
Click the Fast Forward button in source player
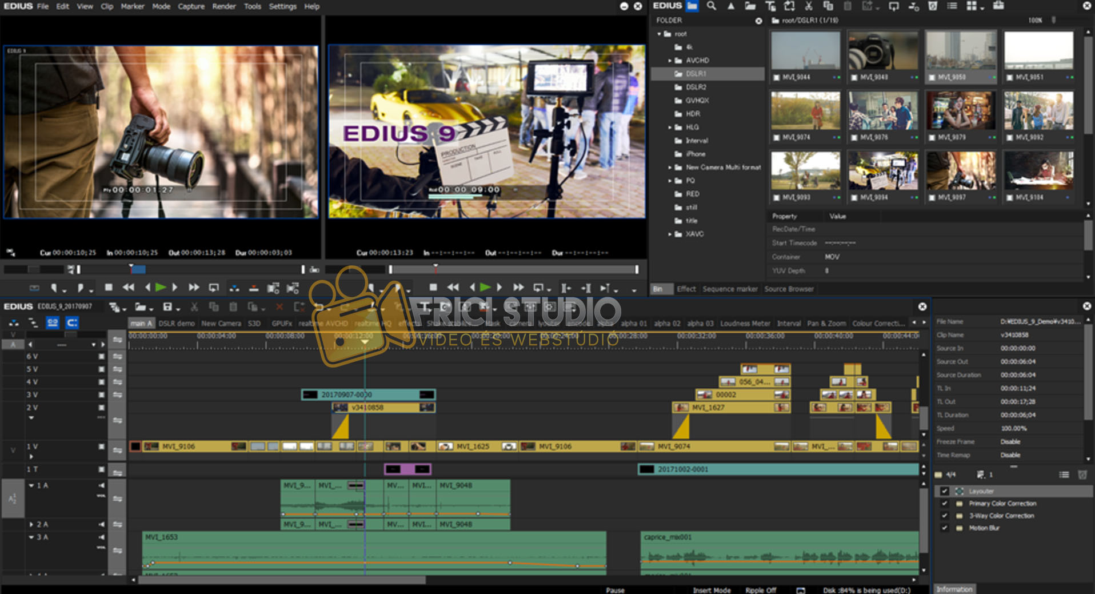[x=194, y=288]
